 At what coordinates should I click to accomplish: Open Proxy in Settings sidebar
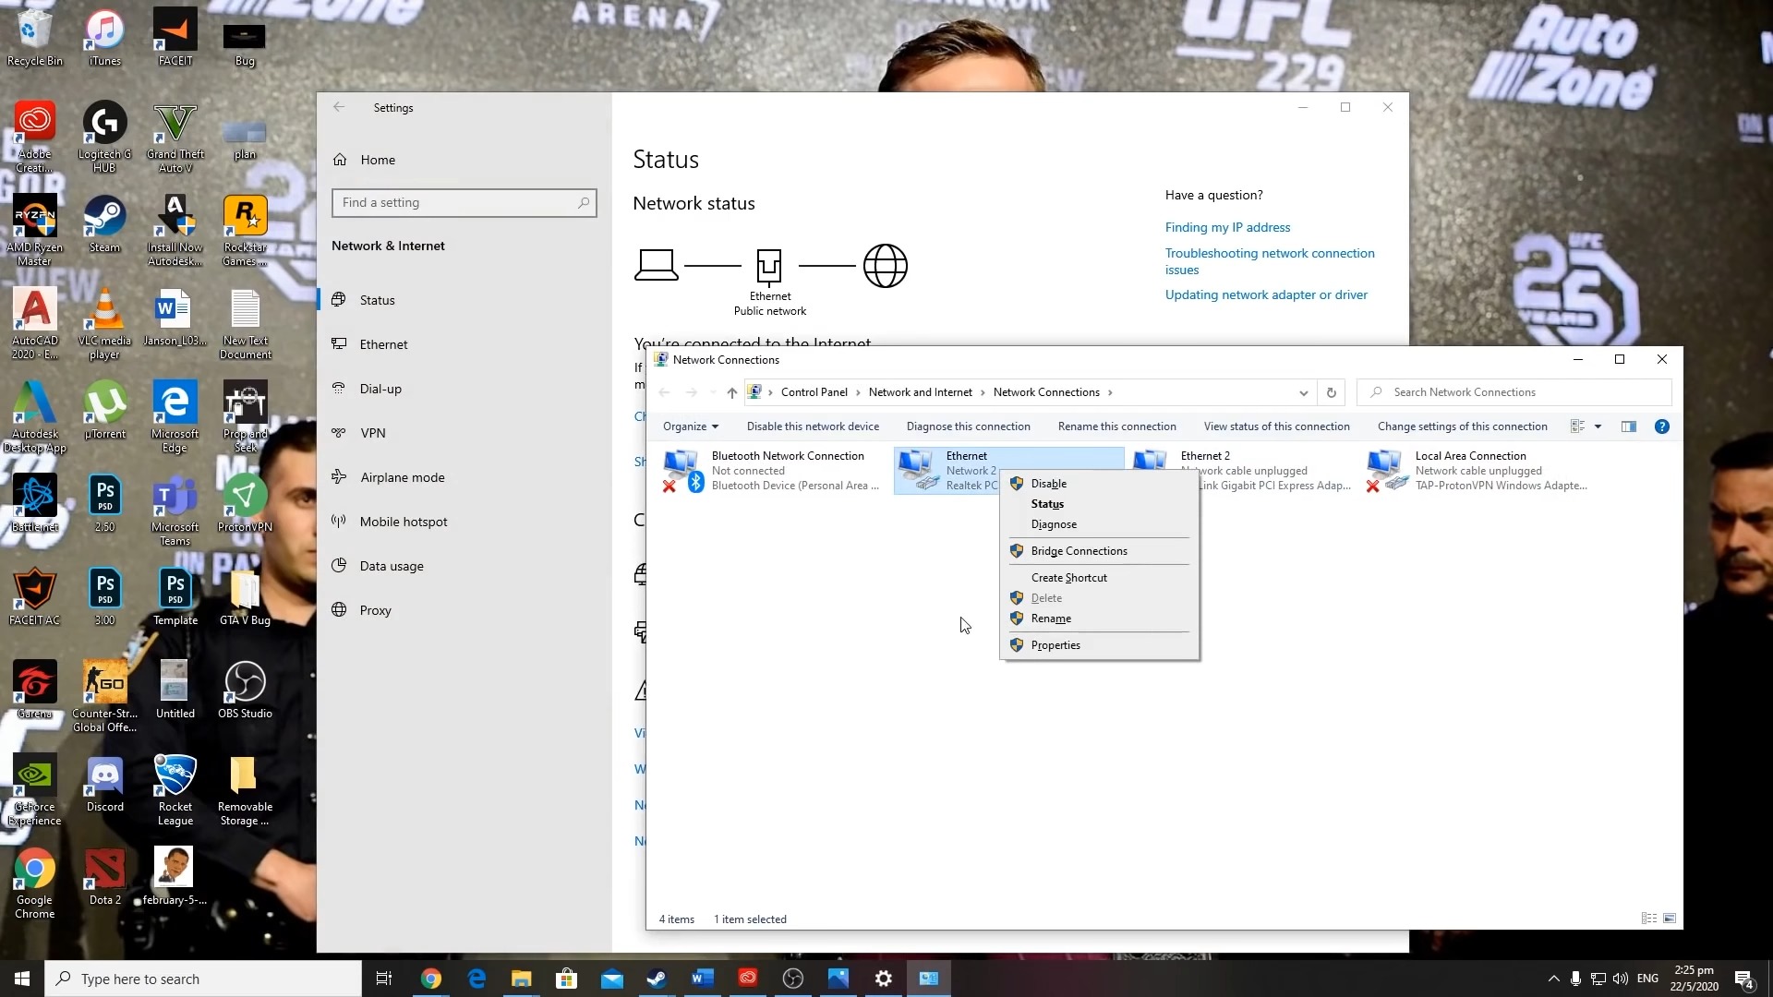(x=464, y=610)
